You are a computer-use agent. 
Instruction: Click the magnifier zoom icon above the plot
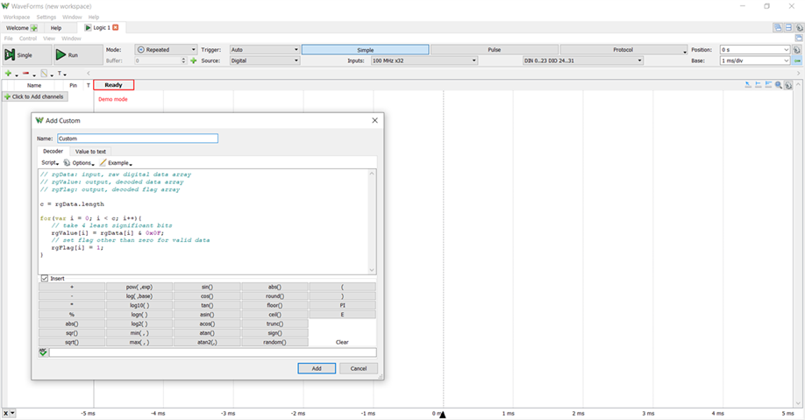(x=779, y=85)
